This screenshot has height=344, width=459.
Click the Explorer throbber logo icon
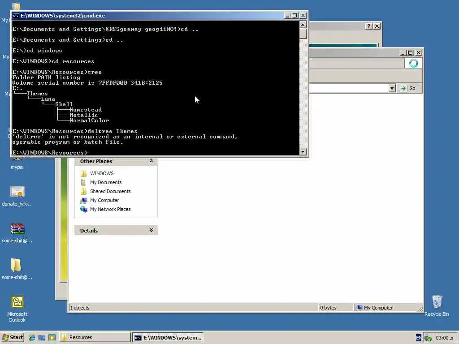tap(413, 63)
